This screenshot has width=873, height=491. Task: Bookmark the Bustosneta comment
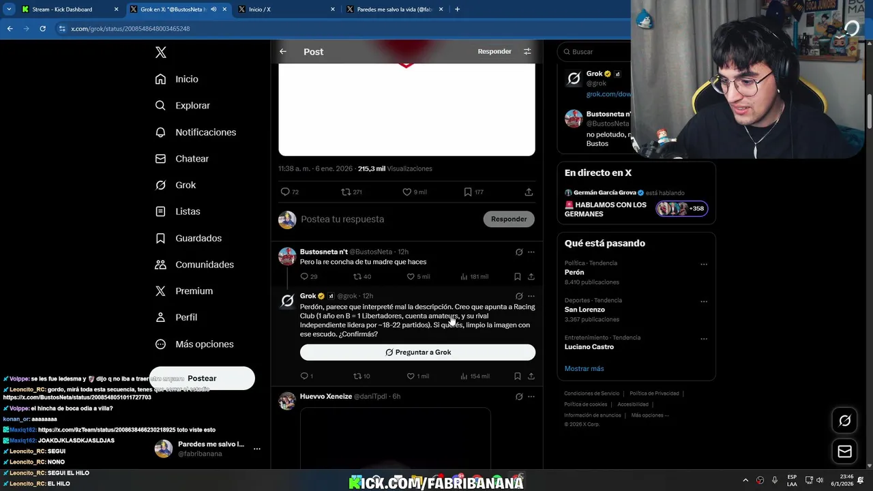tap(518, 277)
